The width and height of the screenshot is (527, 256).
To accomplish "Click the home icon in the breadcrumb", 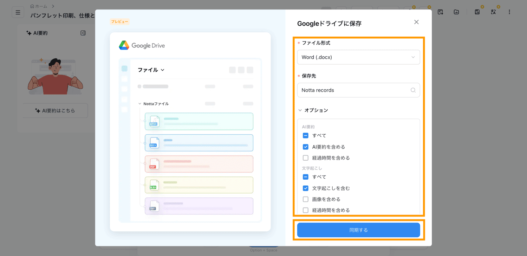I will tap(32, 6).
